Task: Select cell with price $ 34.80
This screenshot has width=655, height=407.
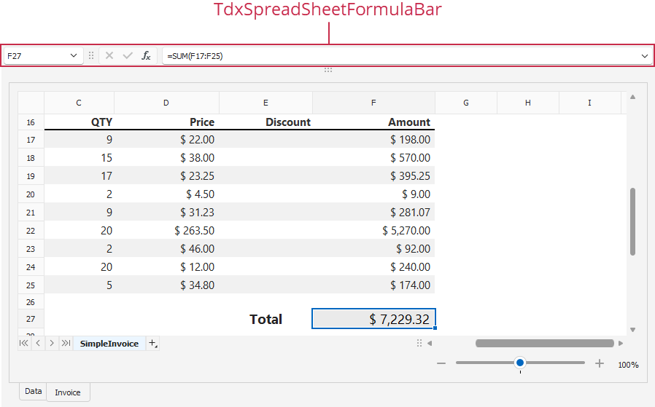Action: tap(166, 285)
